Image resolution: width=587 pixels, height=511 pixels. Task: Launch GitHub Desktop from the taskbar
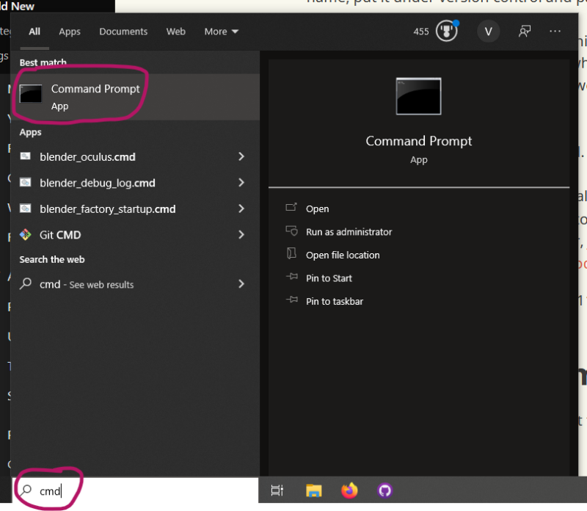tap(384, 490)
